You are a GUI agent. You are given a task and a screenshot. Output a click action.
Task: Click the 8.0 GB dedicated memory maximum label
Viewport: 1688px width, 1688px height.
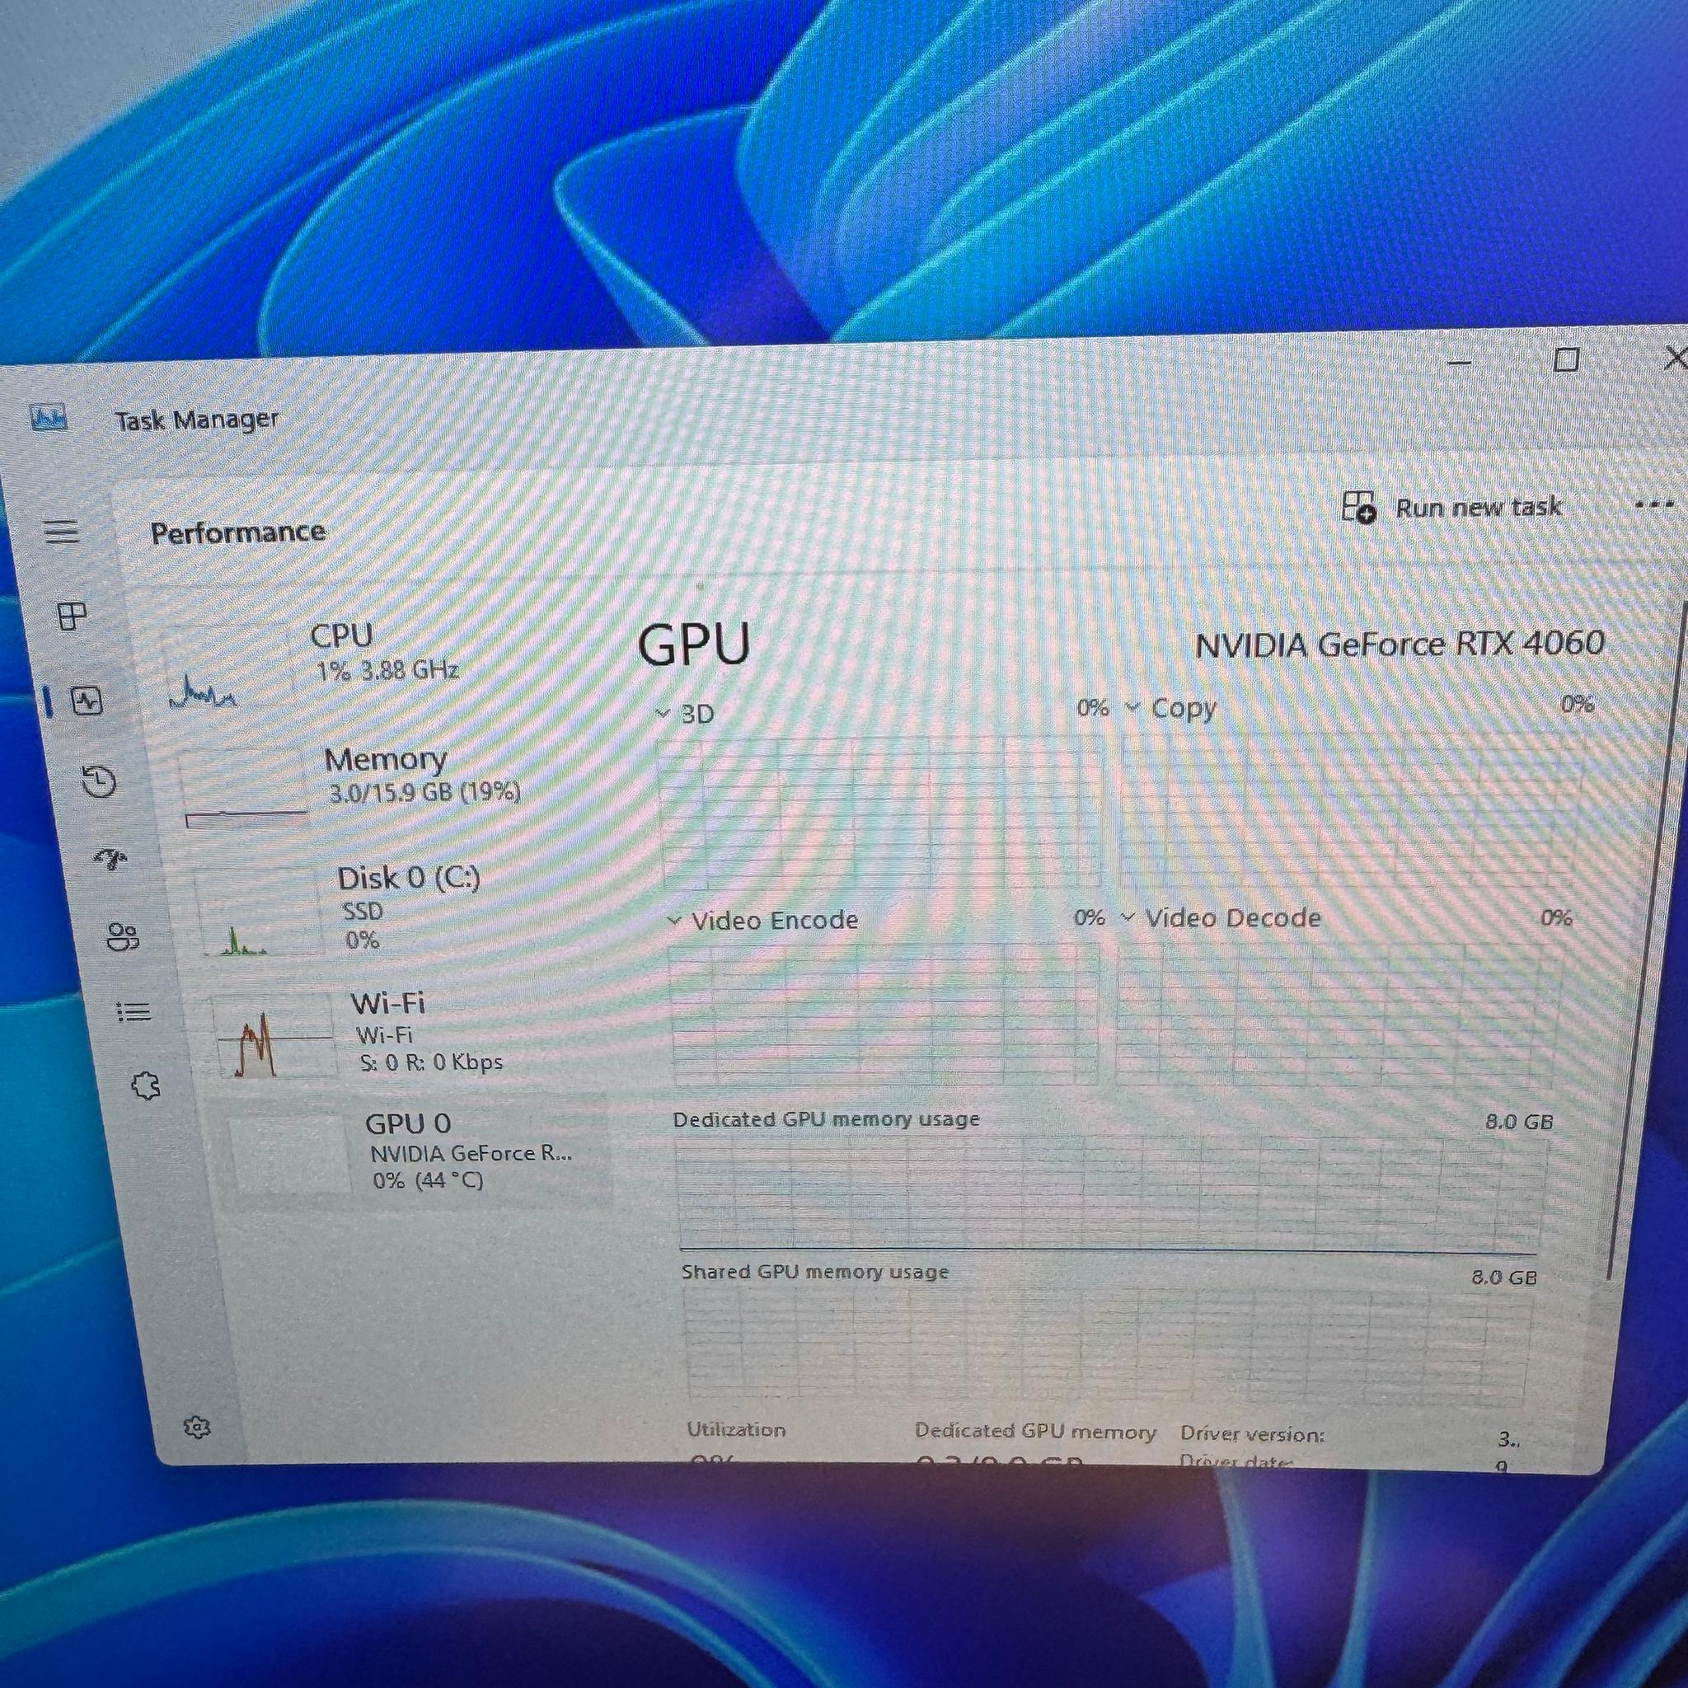1519,1121
